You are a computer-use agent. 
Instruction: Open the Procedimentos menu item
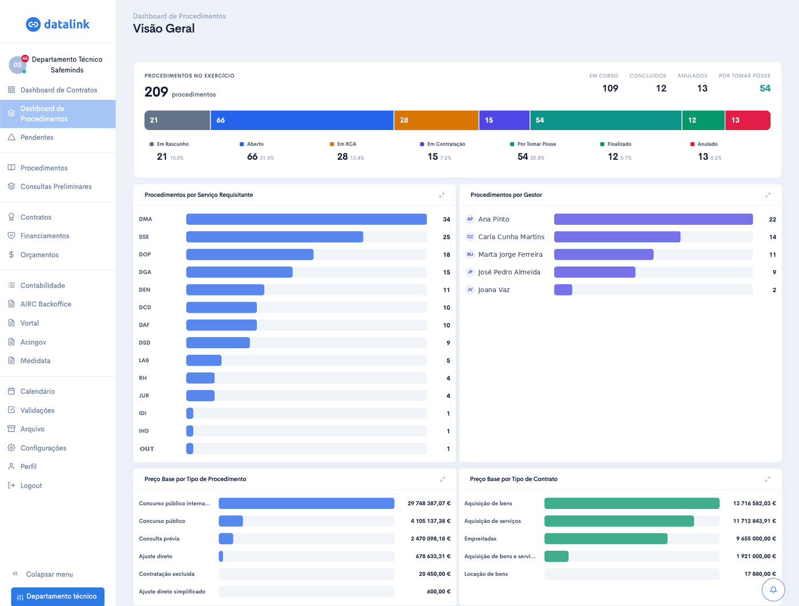coord(58,168)
